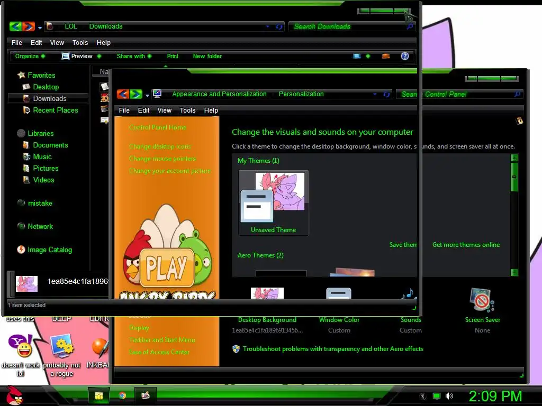Click the volume icon in system tray

(x=449, y=396)
